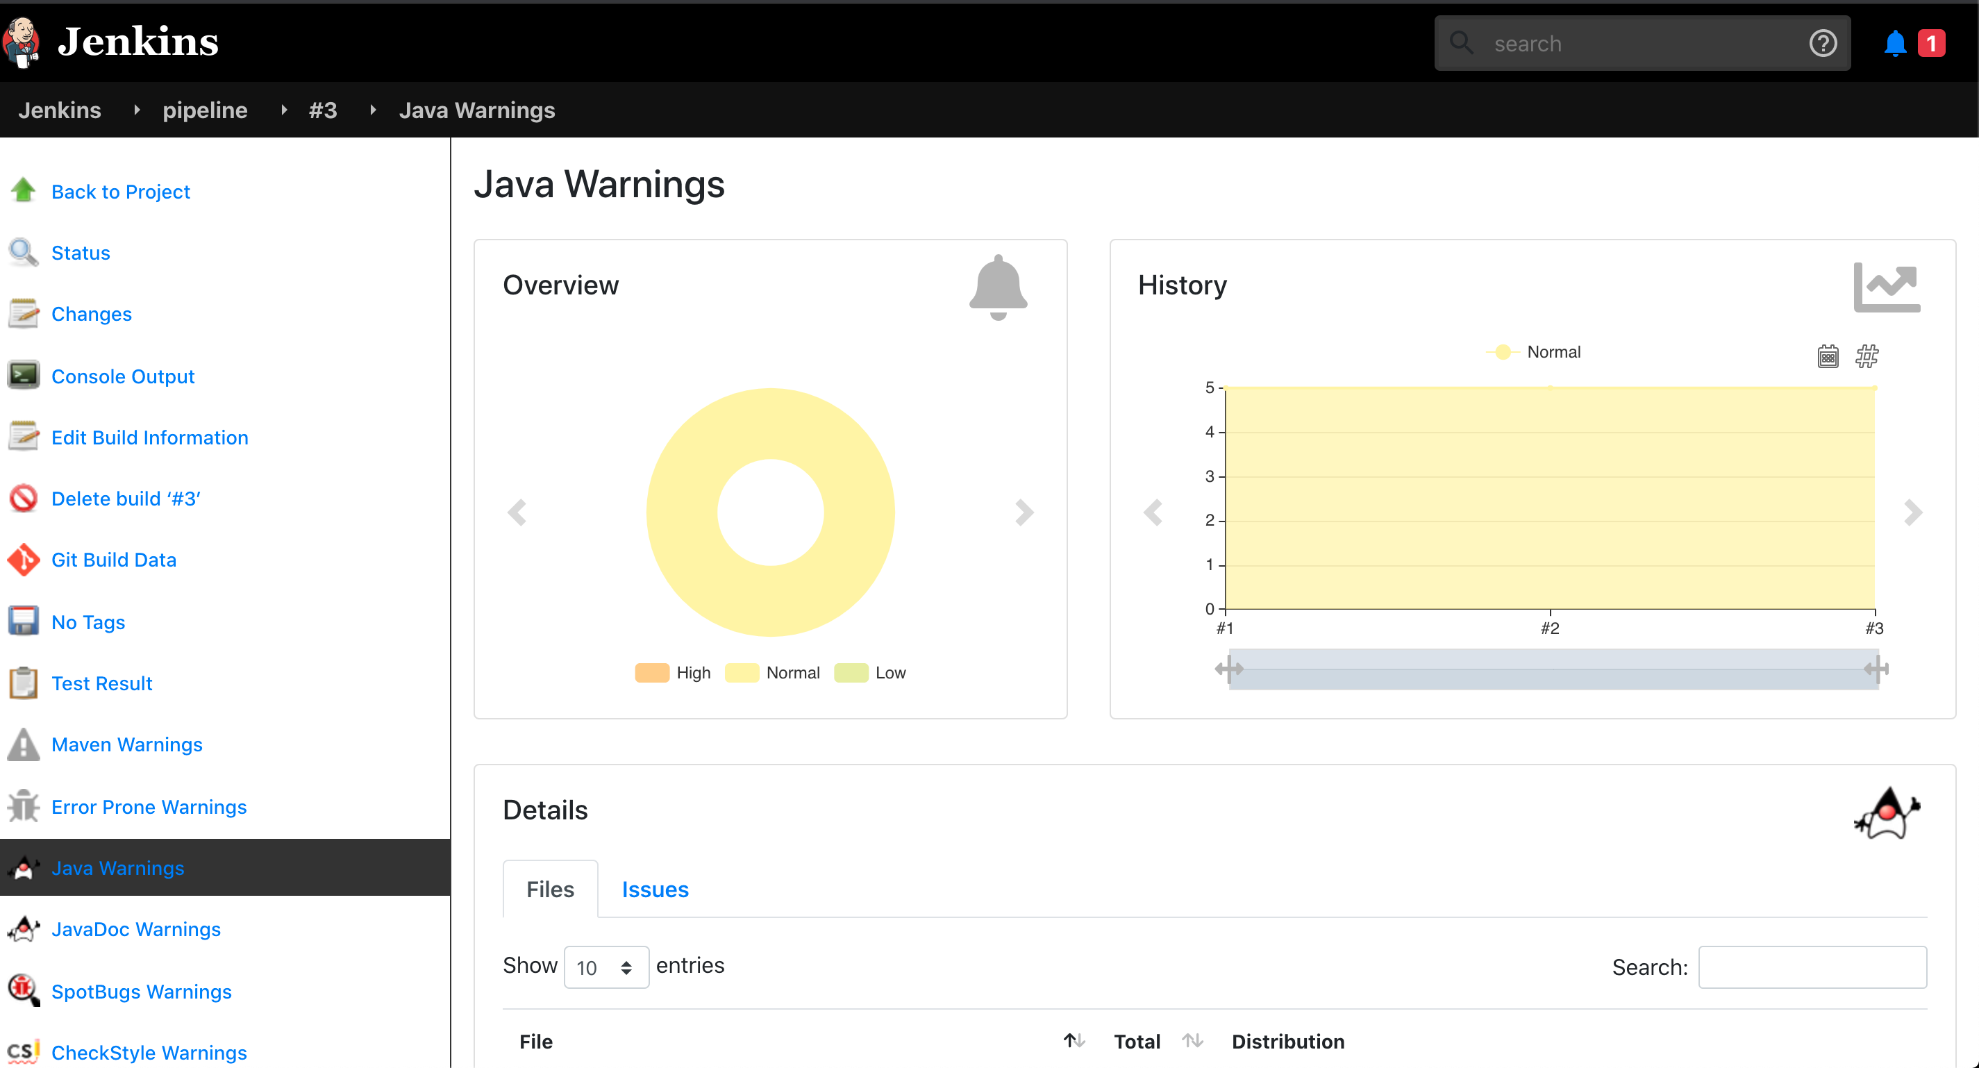Toggle the Low legend in the Overview chart
Image resolution: width=1979 pixels, height=1068 pixels.
[x=871, y=672]
